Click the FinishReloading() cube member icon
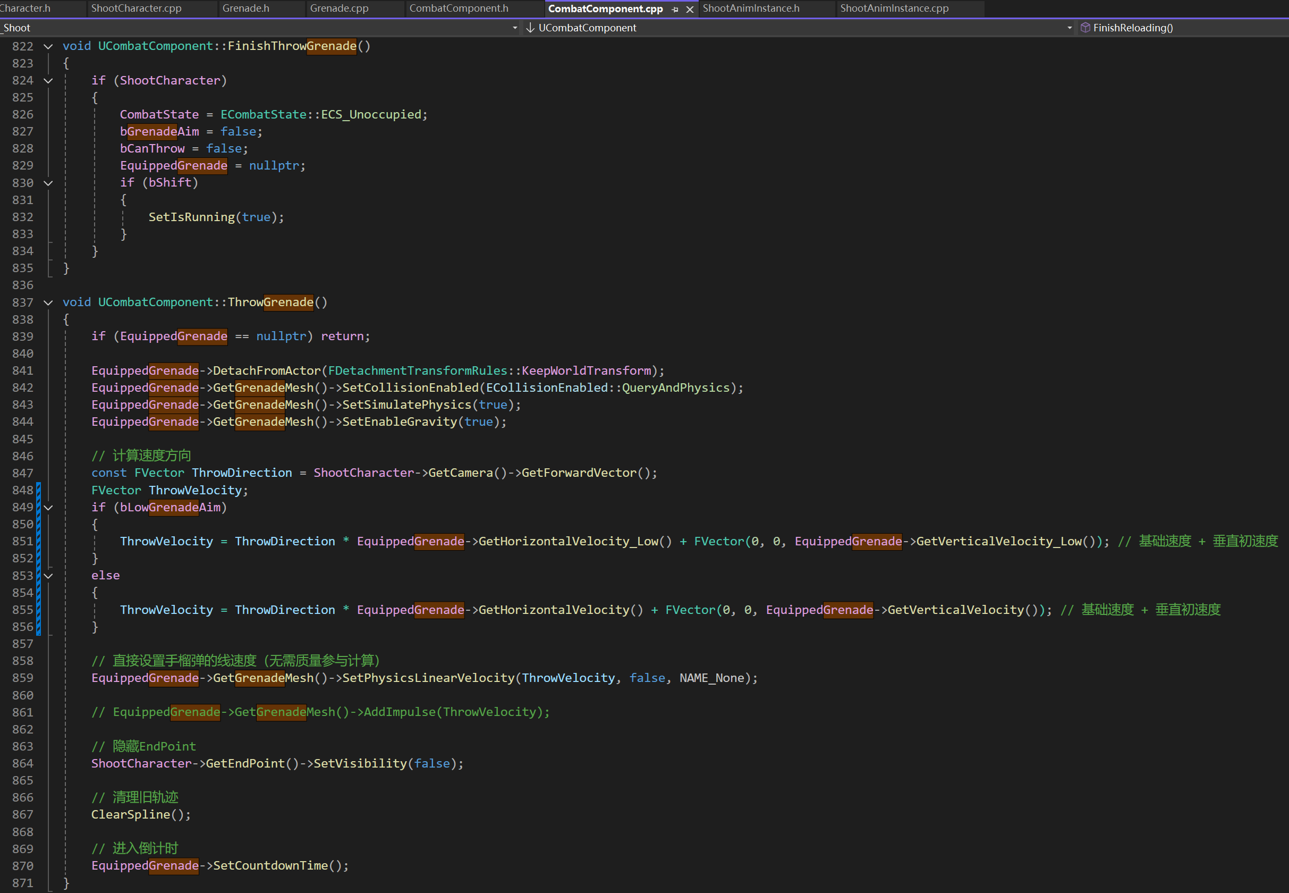1289x893 pixels. pos(1086,28)
